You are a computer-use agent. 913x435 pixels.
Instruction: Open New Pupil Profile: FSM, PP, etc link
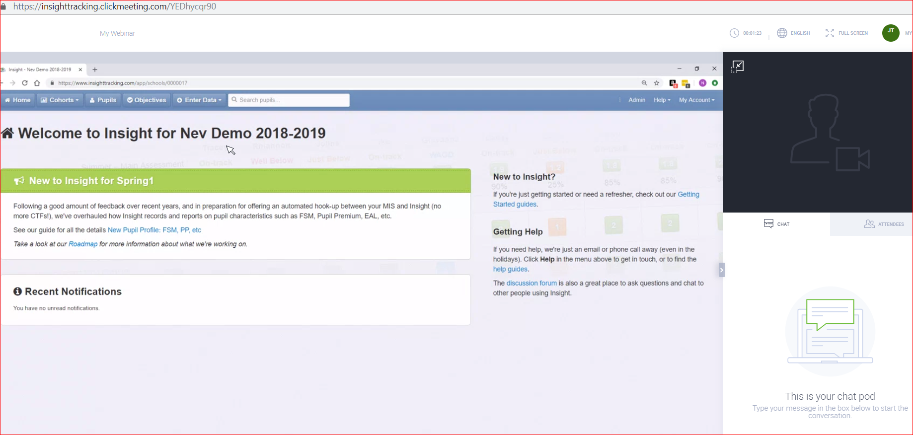tap(154, 230)
